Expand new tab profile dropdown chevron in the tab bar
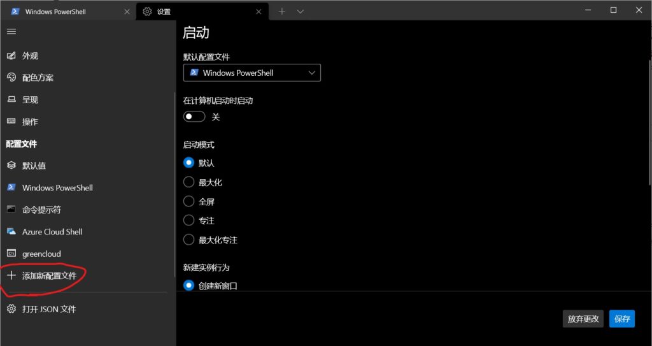The width and height of the screenshot is (652, 346). point(301,11)
